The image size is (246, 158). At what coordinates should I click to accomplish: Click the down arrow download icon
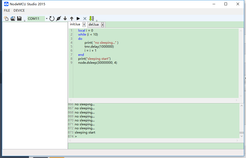tap(65, 18)
